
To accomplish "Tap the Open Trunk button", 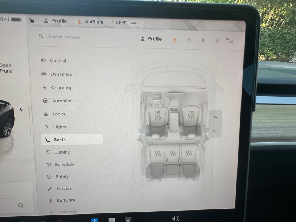I will tap(6, 68).
